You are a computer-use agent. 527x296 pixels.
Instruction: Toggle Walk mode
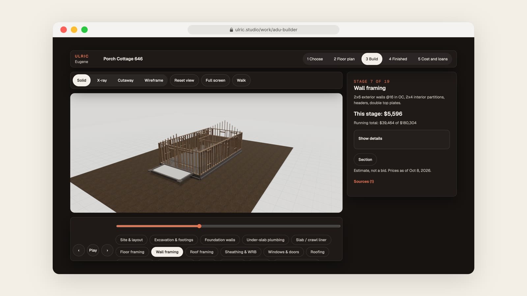[x=241, y=80]
